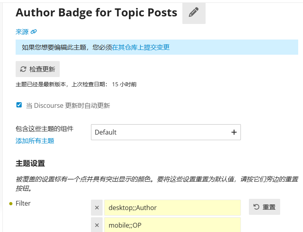Image resolution: width=303 pixels, height=232 pixels.
Task: Click the undo arrow icon on 重置
Action: tap(256, 207)
